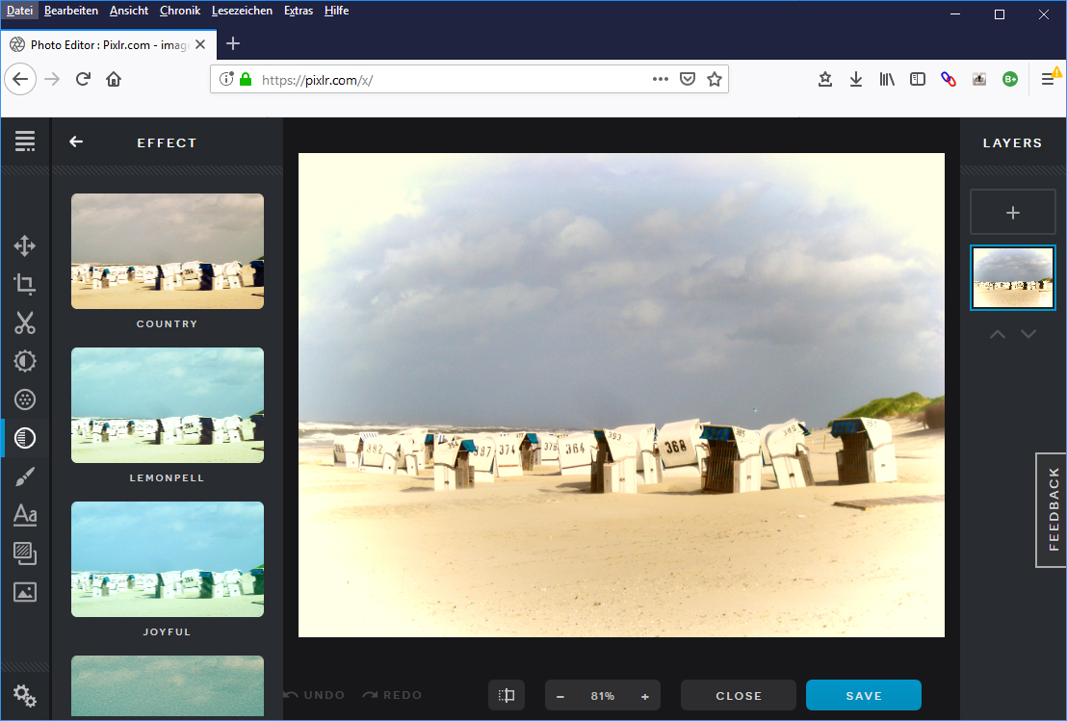Select the Text tool icon
This screenshot has height=721, width=1067.
(x=25, y=515)
